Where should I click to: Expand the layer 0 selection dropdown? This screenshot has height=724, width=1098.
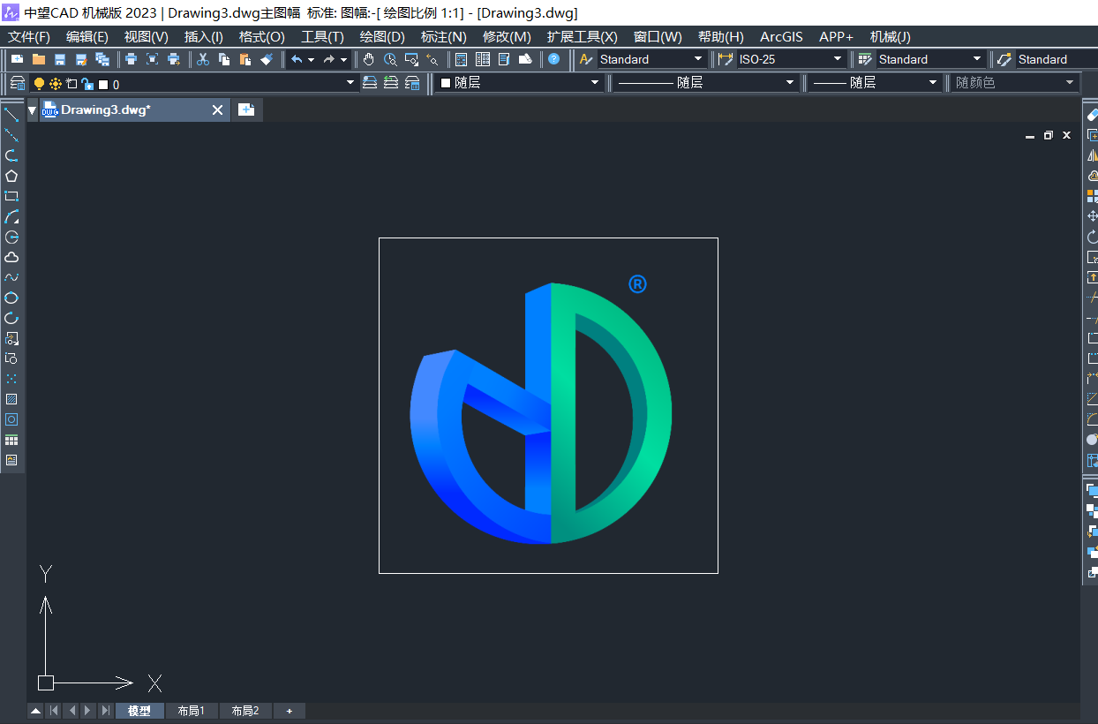click(x=350, y=83)
